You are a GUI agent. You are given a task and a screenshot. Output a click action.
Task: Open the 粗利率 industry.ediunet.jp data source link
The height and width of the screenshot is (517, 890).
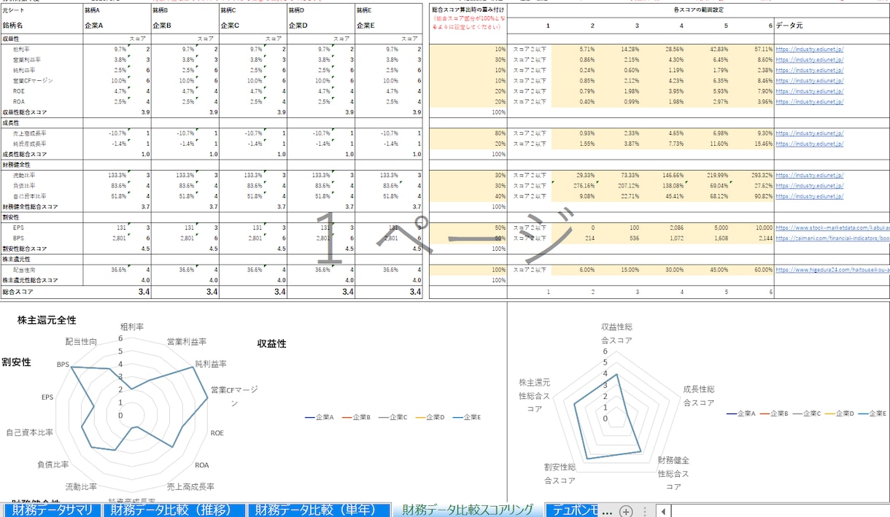[x=809, y=49]
